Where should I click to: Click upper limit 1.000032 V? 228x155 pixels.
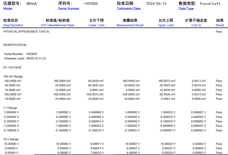168,112
